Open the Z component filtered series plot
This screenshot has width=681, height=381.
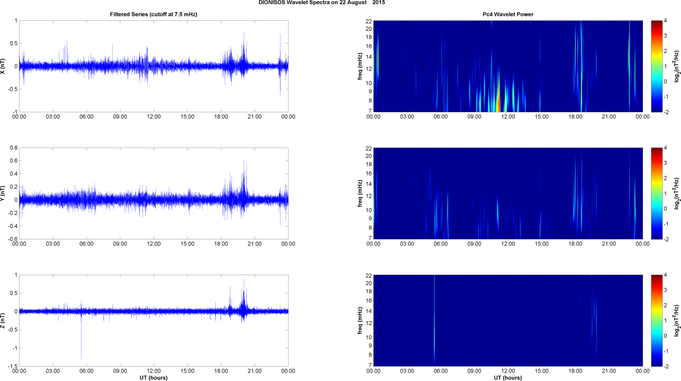tap(154, 320)
